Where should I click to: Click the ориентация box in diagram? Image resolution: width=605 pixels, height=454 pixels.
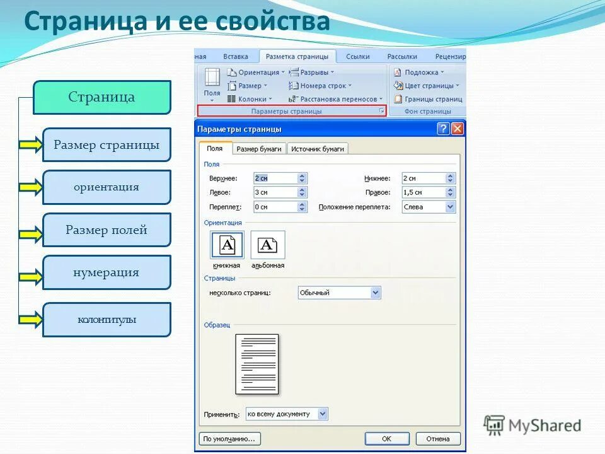point(107,187)
